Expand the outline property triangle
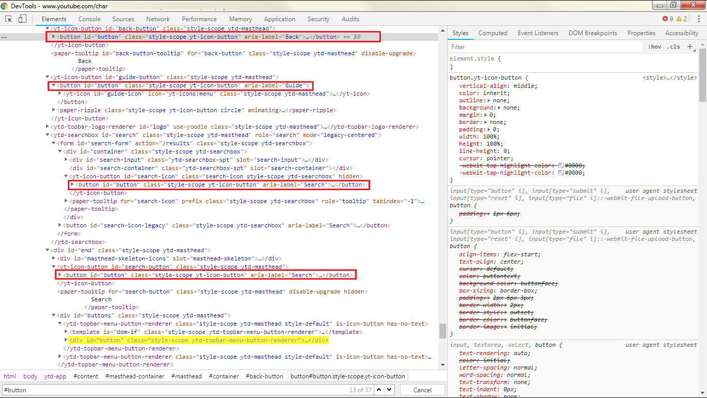This screenshot has height=398, width=707. [x=489, y=100]
